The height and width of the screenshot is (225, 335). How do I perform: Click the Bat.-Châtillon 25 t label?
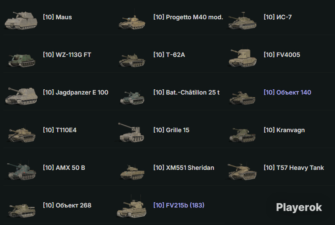tap(186, 92)
